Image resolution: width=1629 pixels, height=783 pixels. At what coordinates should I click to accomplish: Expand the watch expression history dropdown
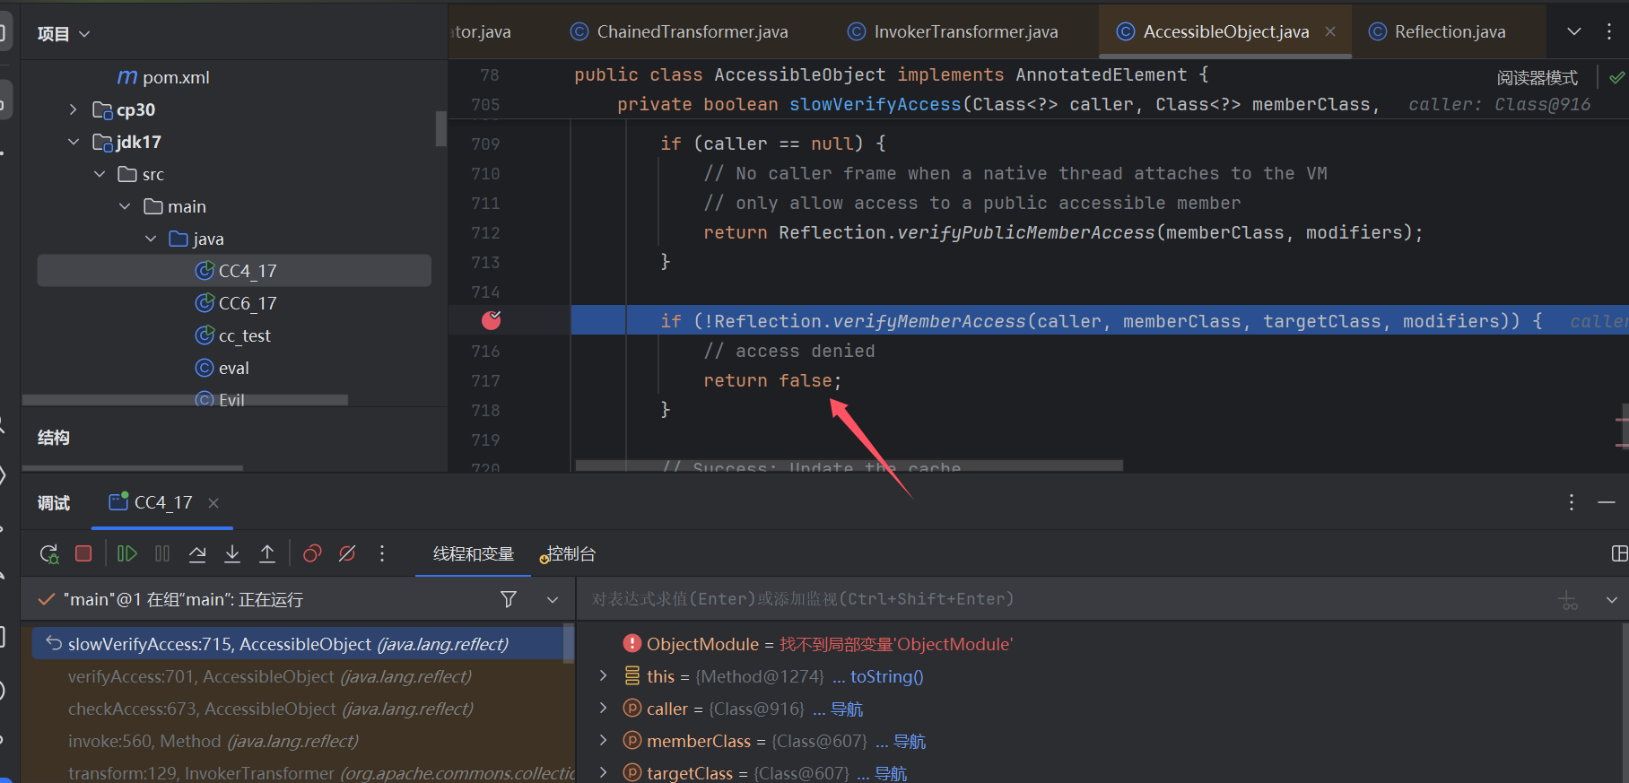[1612, 599]
